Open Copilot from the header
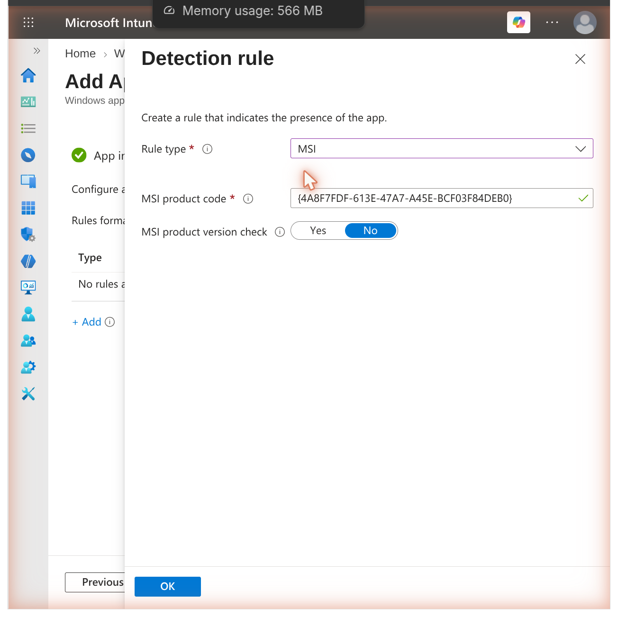The width and height of the screenshot is (618, 617). pos(518,22)
